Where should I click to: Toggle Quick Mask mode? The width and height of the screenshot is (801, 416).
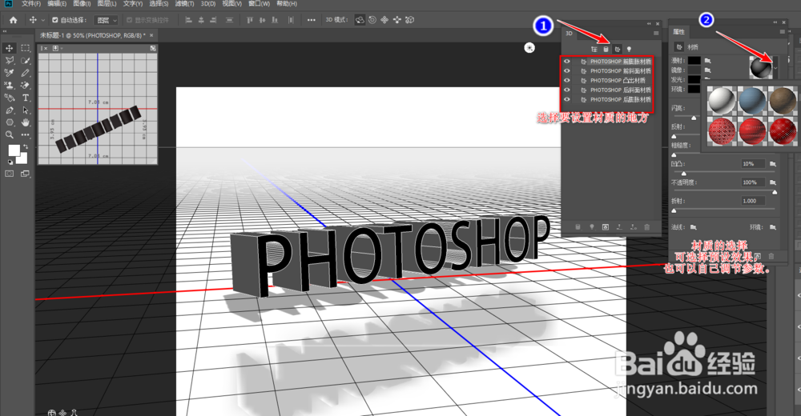[9, 174]
